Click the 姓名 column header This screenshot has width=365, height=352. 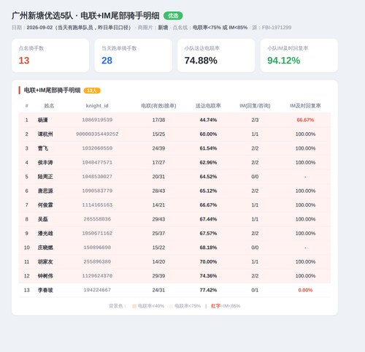tap(49, 106)
